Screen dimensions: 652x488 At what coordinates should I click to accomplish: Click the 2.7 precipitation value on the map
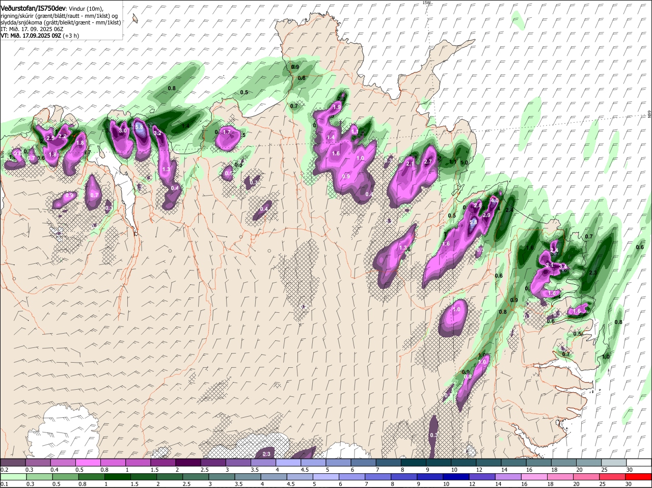(428, 162)
